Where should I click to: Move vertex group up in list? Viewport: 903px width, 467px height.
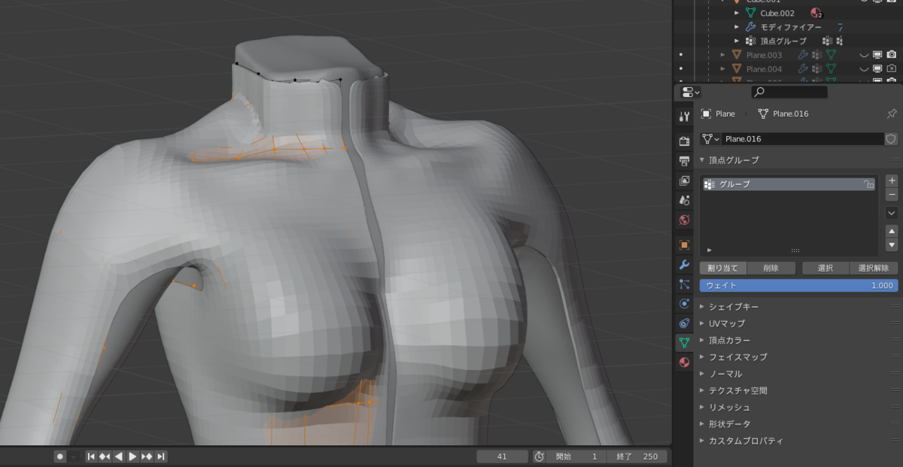pos(892,231)
